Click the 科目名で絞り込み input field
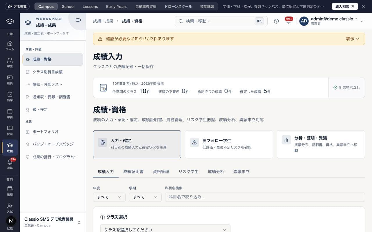This screenshot has height=232, width=372. tap(265, 197)
